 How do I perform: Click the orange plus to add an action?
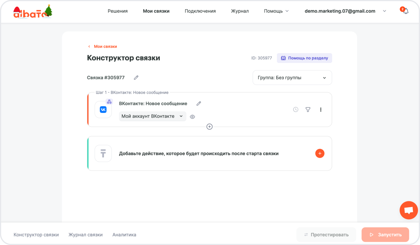tap(319, 153)
